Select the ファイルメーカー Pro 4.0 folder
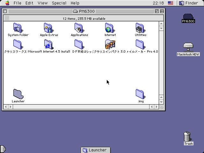This screenshot has width=204, height=153. 140,44
